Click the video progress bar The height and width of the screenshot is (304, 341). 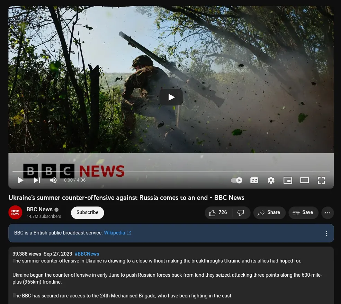171,171
